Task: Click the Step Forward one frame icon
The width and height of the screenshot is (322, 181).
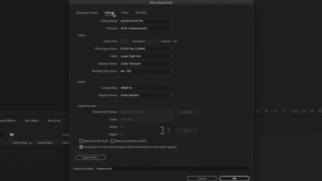Action: 275,111
